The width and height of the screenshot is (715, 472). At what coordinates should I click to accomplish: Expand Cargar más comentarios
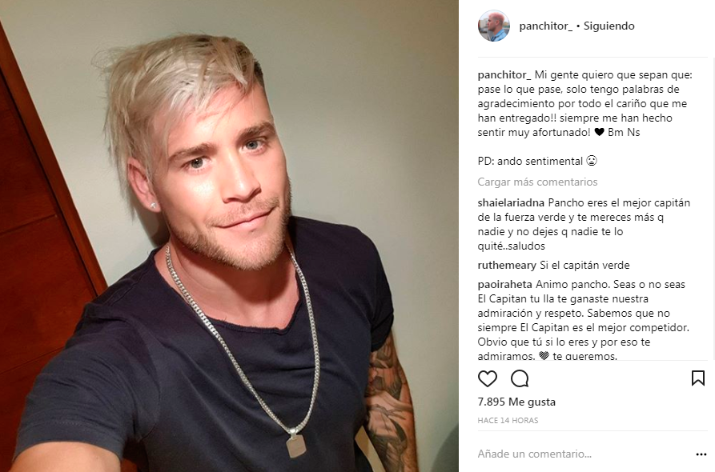coord(537,182)
